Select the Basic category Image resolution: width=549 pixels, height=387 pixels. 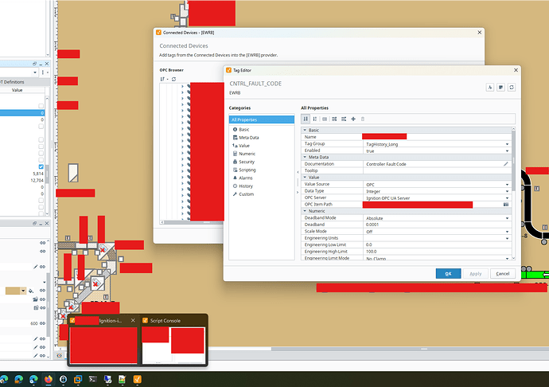(x=244, y=129)
